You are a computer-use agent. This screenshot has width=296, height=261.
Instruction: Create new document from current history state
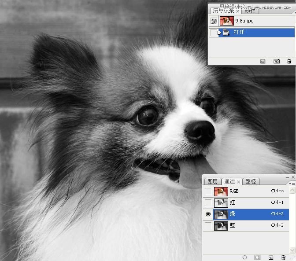263,61
